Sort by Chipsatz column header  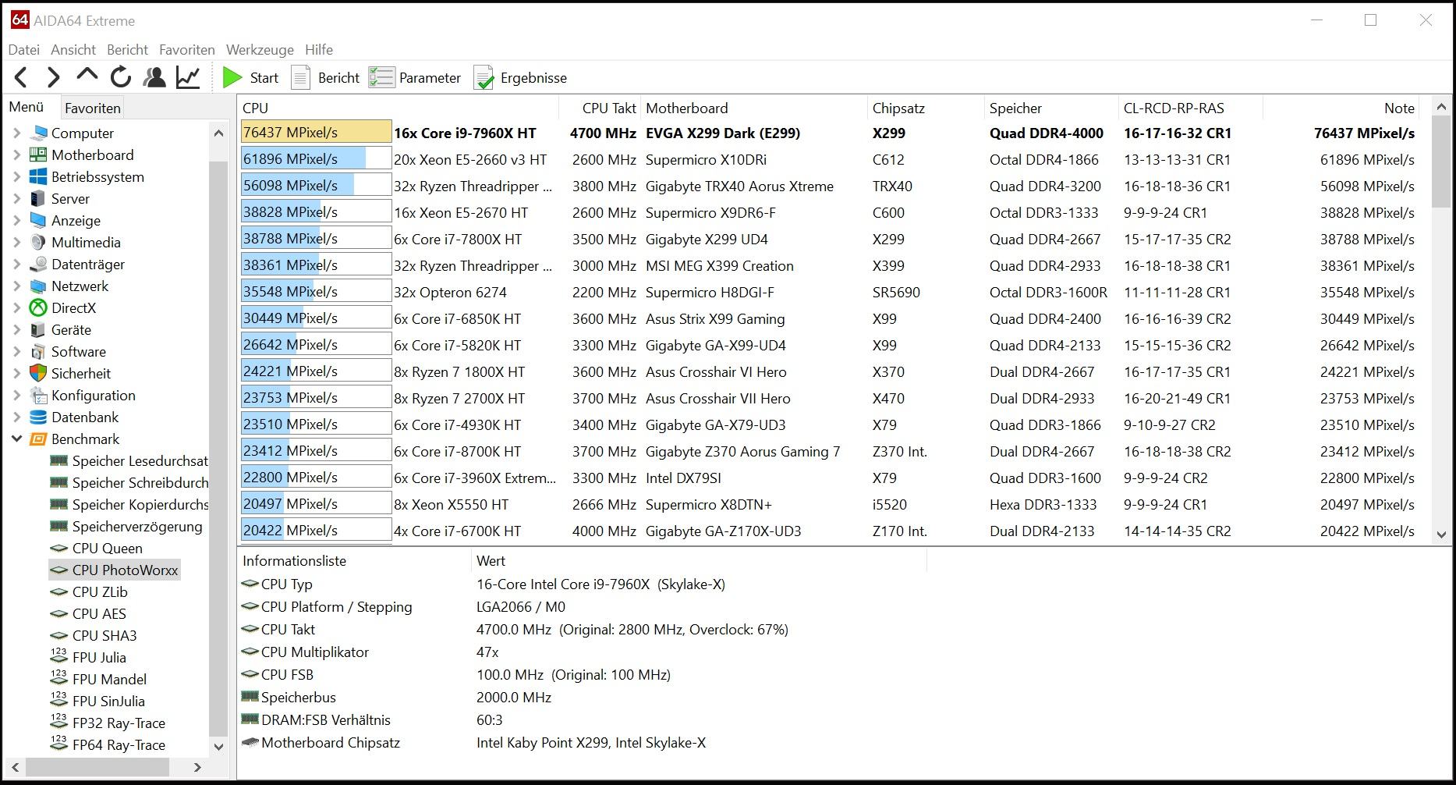tap(926, 108)
